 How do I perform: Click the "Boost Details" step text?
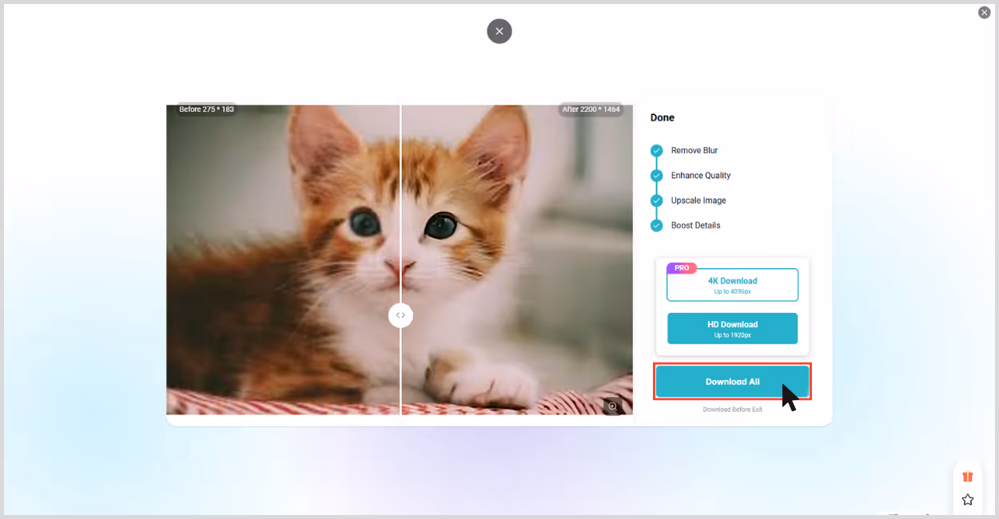pyautogui.click(x=696, y=225)
